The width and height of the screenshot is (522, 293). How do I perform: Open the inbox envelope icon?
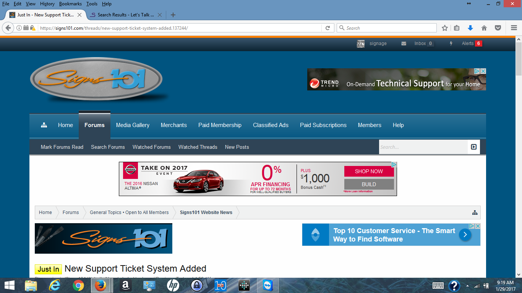pyautogui.click(x=404, y=43)
